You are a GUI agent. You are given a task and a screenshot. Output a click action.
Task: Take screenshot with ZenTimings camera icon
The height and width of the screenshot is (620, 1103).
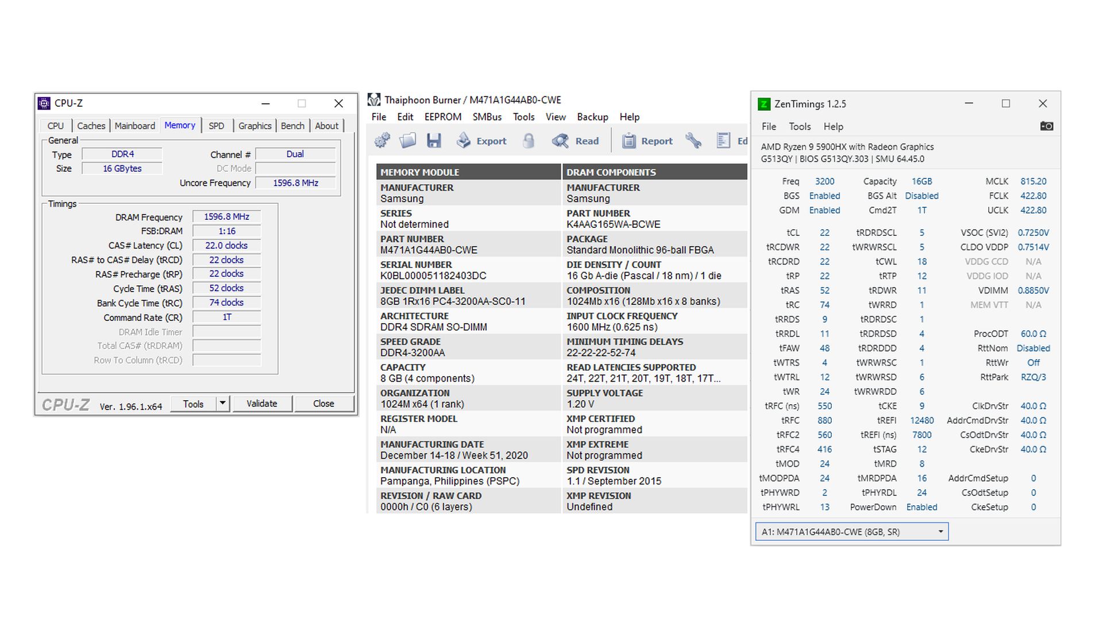click(x=1047, y=126)
